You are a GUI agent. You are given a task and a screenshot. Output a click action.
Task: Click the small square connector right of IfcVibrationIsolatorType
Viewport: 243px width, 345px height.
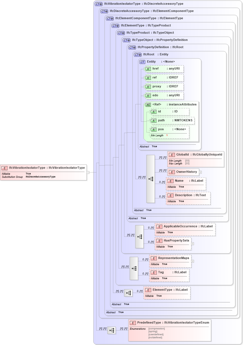click(88, 172)
